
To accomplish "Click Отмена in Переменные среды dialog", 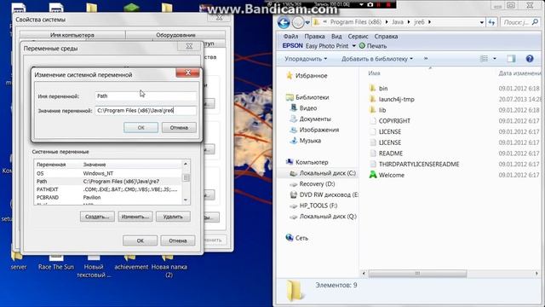I will tap(178, 240).
